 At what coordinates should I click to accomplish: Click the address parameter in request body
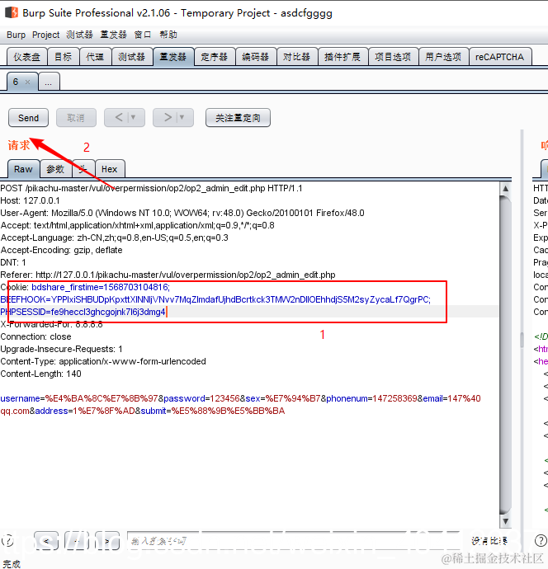coord(85,411)
